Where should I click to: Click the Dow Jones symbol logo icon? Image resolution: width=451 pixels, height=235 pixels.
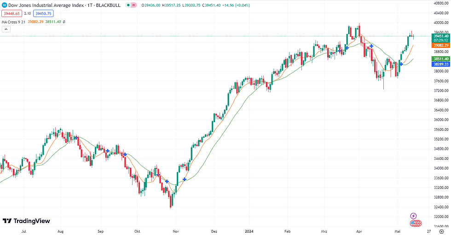pyautogui.click(x=4, y=5)
